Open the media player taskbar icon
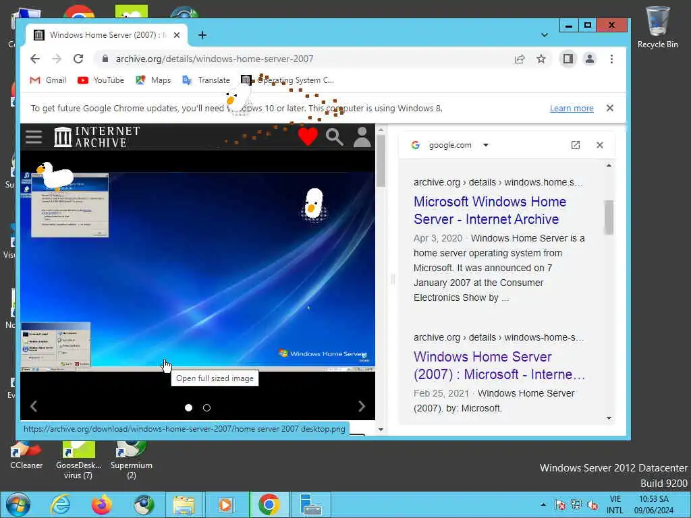 pyautogui.click(x=225, y=505)
